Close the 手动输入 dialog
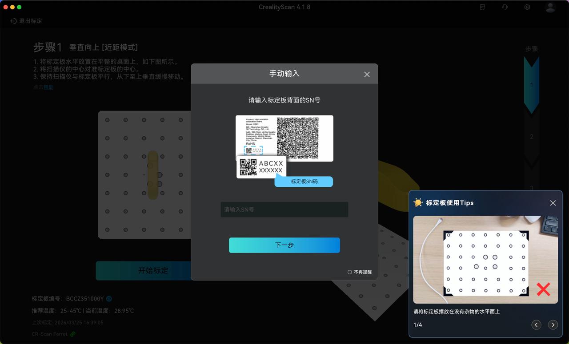The width and height of the screenshot is (569, 344). click(x=367, y=75)
